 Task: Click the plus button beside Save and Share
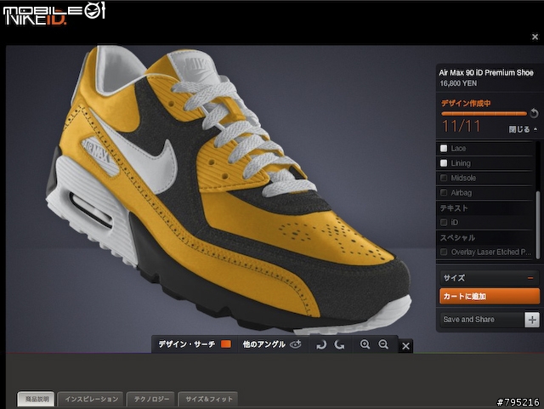pos(532,320)
